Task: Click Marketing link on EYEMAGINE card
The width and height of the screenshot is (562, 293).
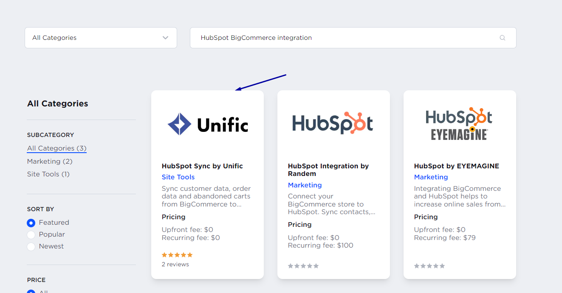Action: point(431,177)
